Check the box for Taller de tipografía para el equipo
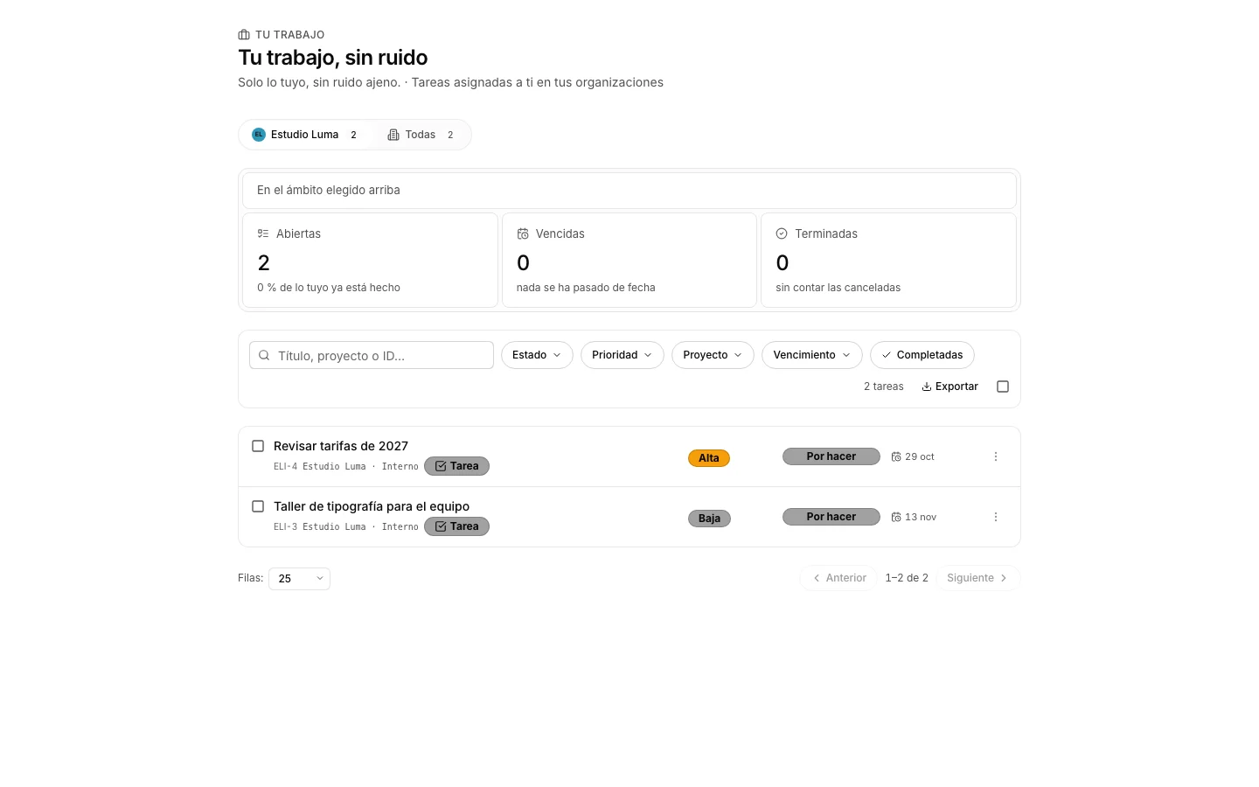Viewport: 1259px width, 787px height. tap(258, 506)
